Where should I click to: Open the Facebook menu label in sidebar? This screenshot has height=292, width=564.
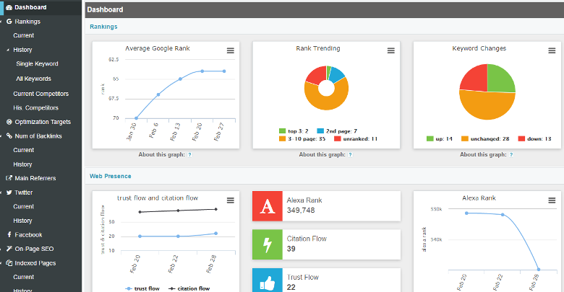pos(28,234)
